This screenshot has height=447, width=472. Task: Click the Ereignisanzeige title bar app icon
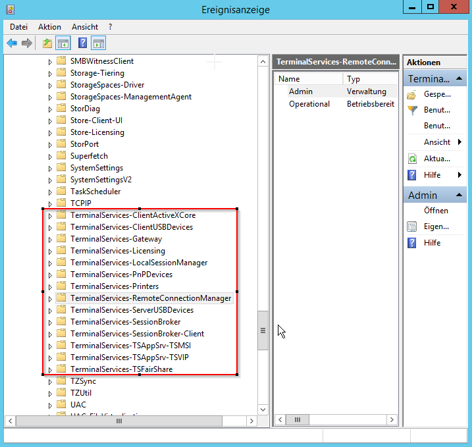coord(11,9)
